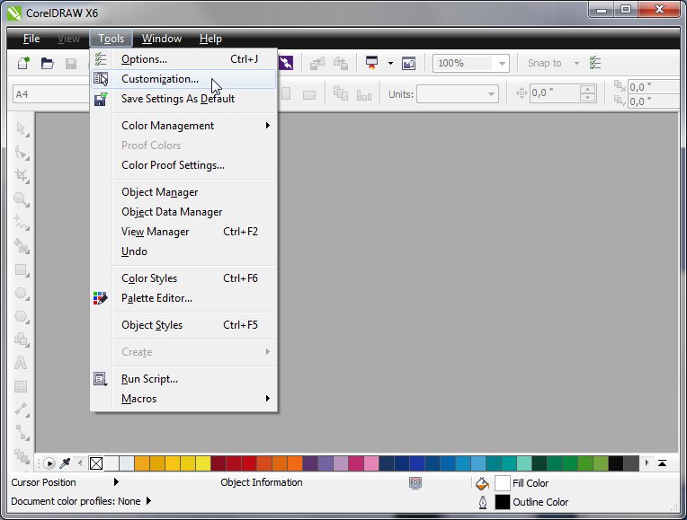
Task: Select the Rectangle tool in toolbox
Action: 22,269
